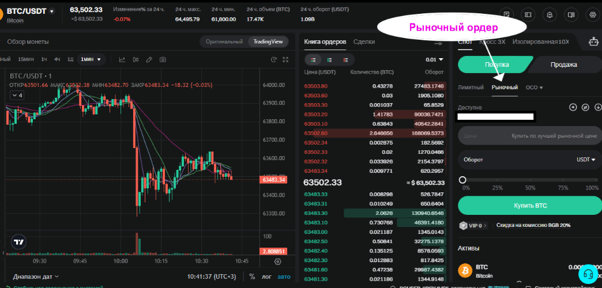Image resolution: width=602 pixels, height=288 pixels.
Task: Switch to Сделки tab
Action: (364, 42)
